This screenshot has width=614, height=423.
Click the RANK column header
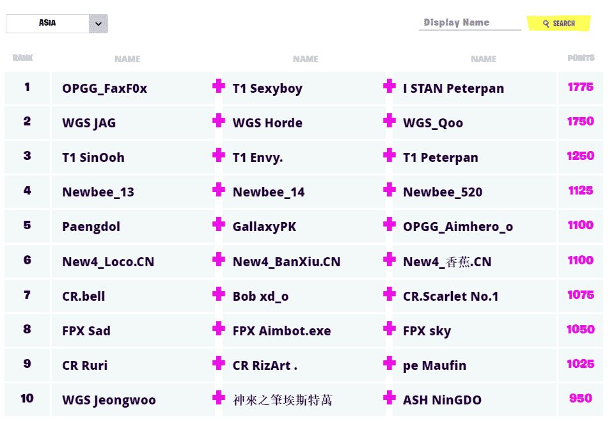point(23,58)
